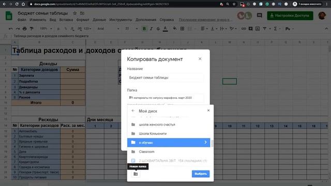Go back from Мой диск folder
Image resolution: width=331 pixels, height=186 pixels.
pos(133,111)
